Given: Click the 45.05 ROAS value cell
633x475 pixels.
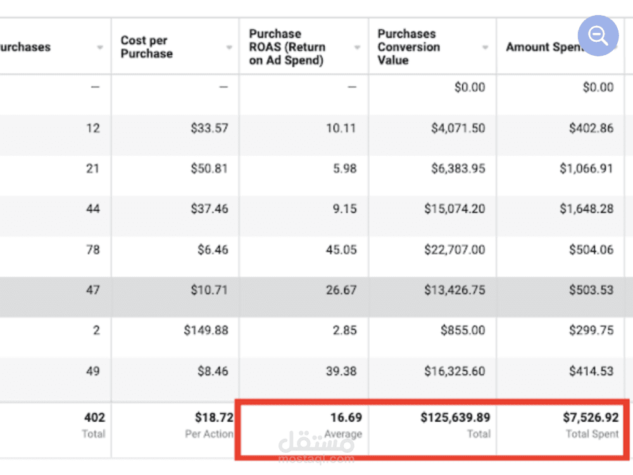Looking at the screenshot, I should pyautogui.click(x=341, y=250).
